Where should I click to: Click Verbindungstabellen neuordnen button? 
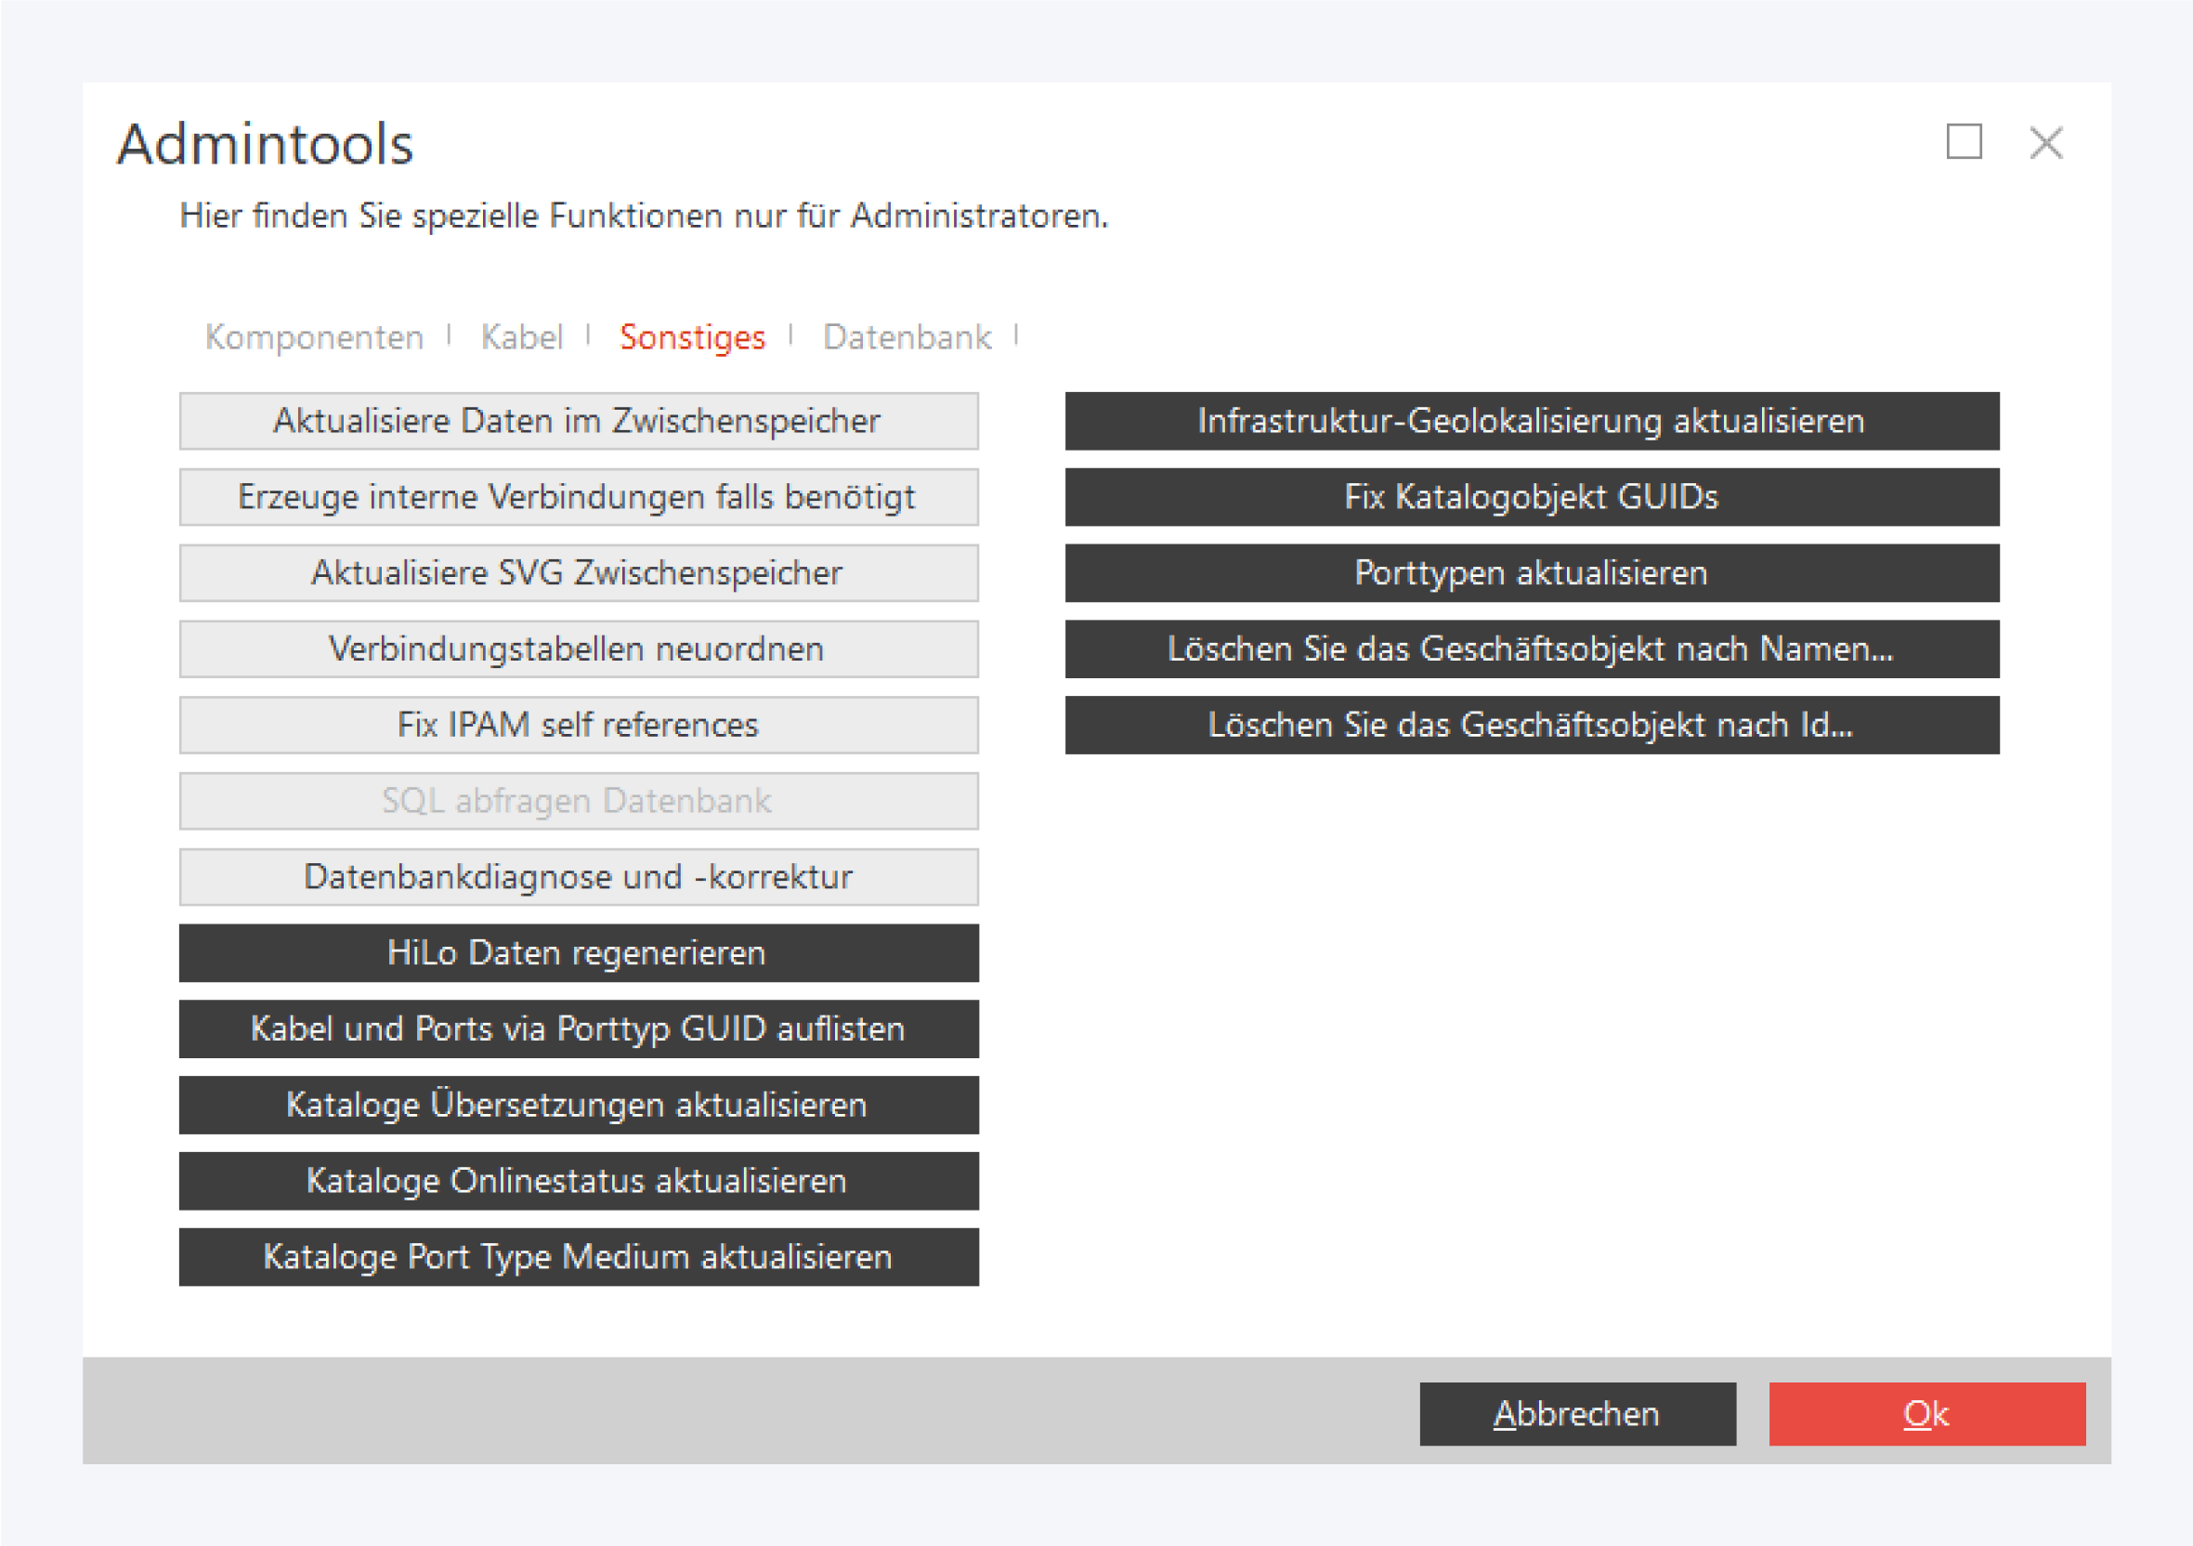tap(578, 649)
